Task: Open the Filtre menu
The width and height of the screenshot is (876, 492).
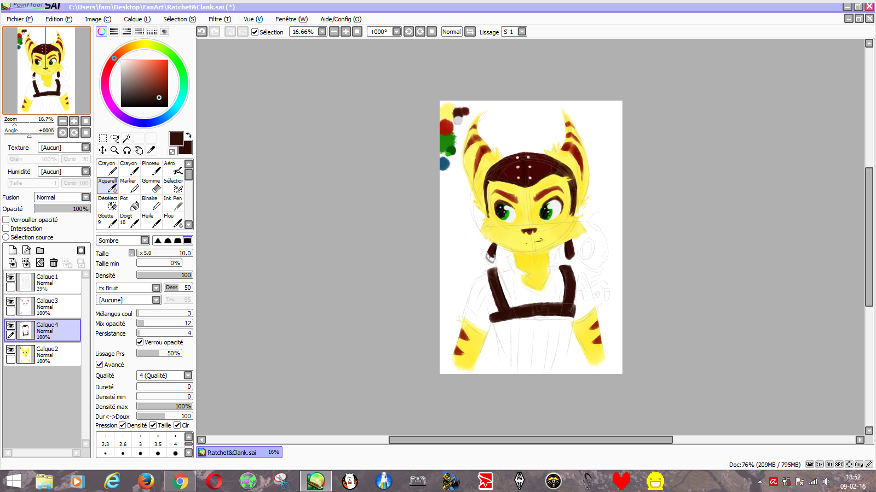Action: 220,19
